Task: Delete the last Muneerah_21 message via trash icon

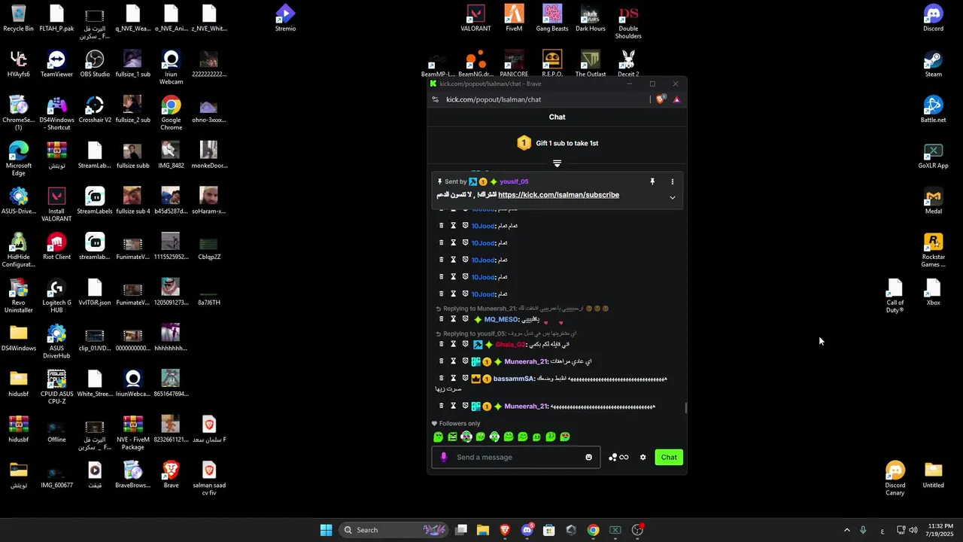Action: pyautogui.click(x=442, y=406)
